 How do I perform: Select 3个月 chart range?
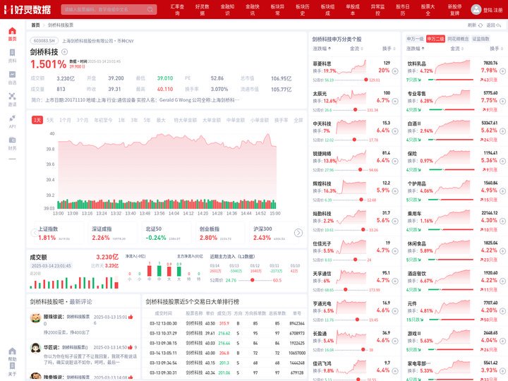tap(83, 120)
